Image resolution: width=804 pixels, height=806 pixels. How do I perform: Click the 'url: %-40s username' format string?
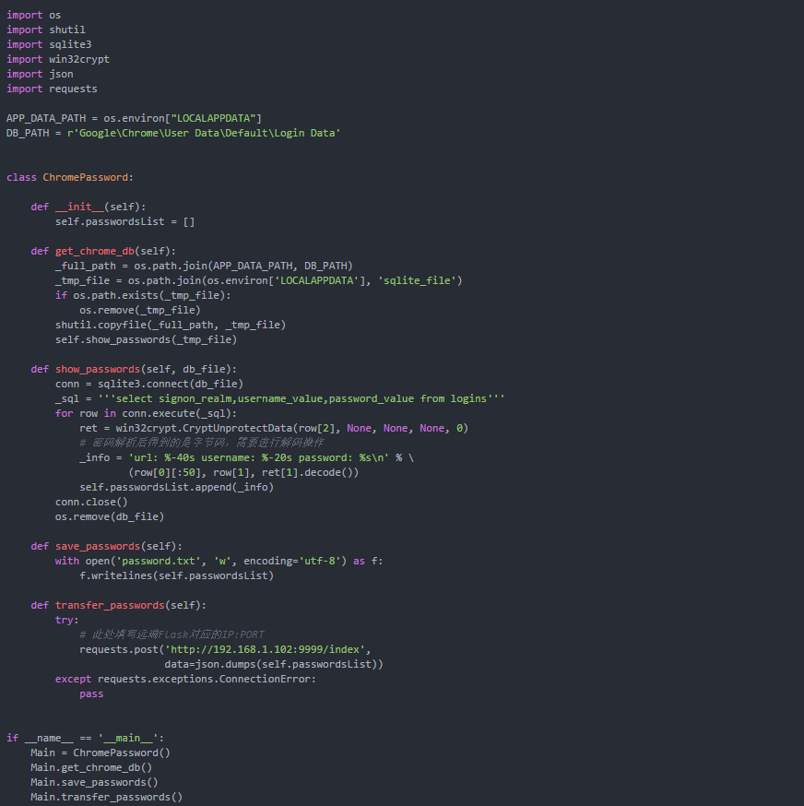258,457
